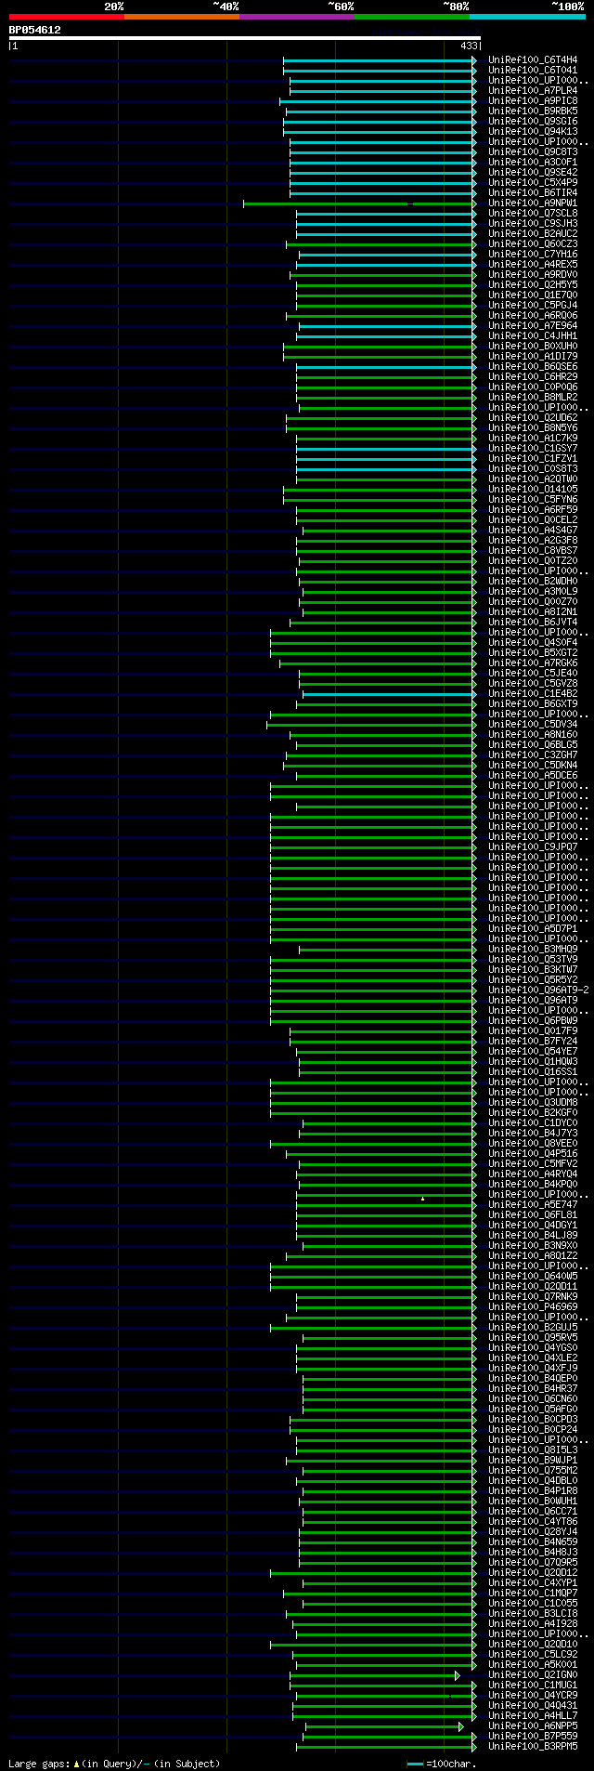Open hit UniRef100_B6QSE6
Image resolution: width=594 pixels, height=1771 pixels.
pyautogui.click(x=533, y=366)
